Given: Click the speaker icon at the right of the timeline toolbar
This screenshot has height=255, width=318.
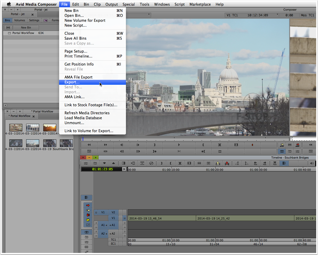Looking at the screenshot, I should point(312,163).
